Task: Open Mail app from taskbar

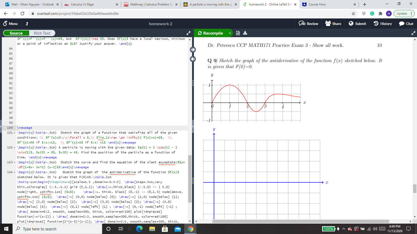Action: tap(177, 229)
